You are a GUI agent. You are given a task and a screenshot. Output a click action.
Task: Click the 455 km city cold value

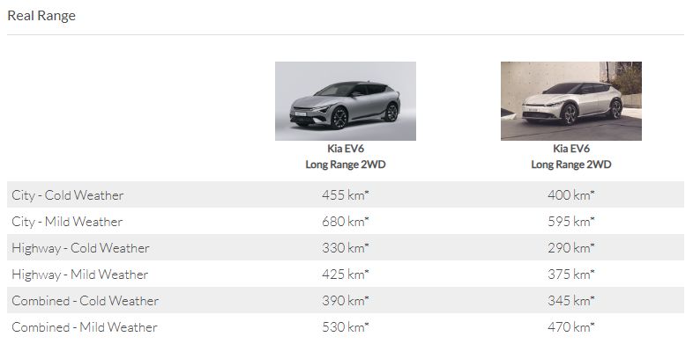tap(345, 195)
